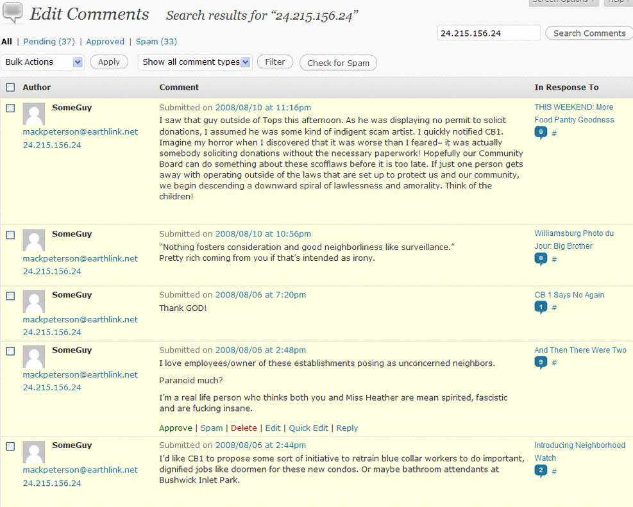Toggle the select-all checkbox in header row

coord(10,87)
